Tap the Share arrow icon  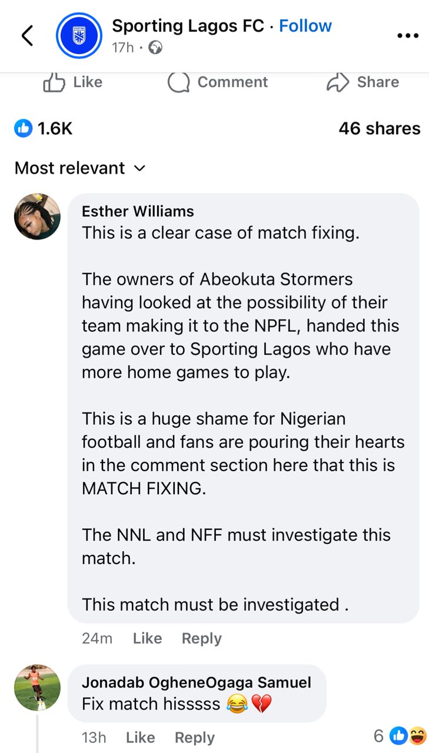click(338, 82)
